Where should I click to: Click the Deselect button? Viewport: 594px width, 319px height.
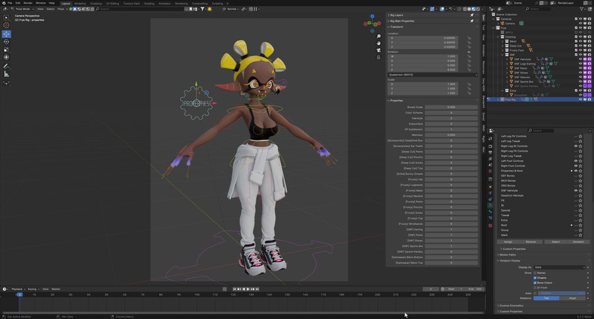(x=578, y=242)
